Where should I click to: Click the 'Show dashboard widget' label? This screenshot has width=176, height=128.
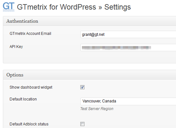click(31, 87)
